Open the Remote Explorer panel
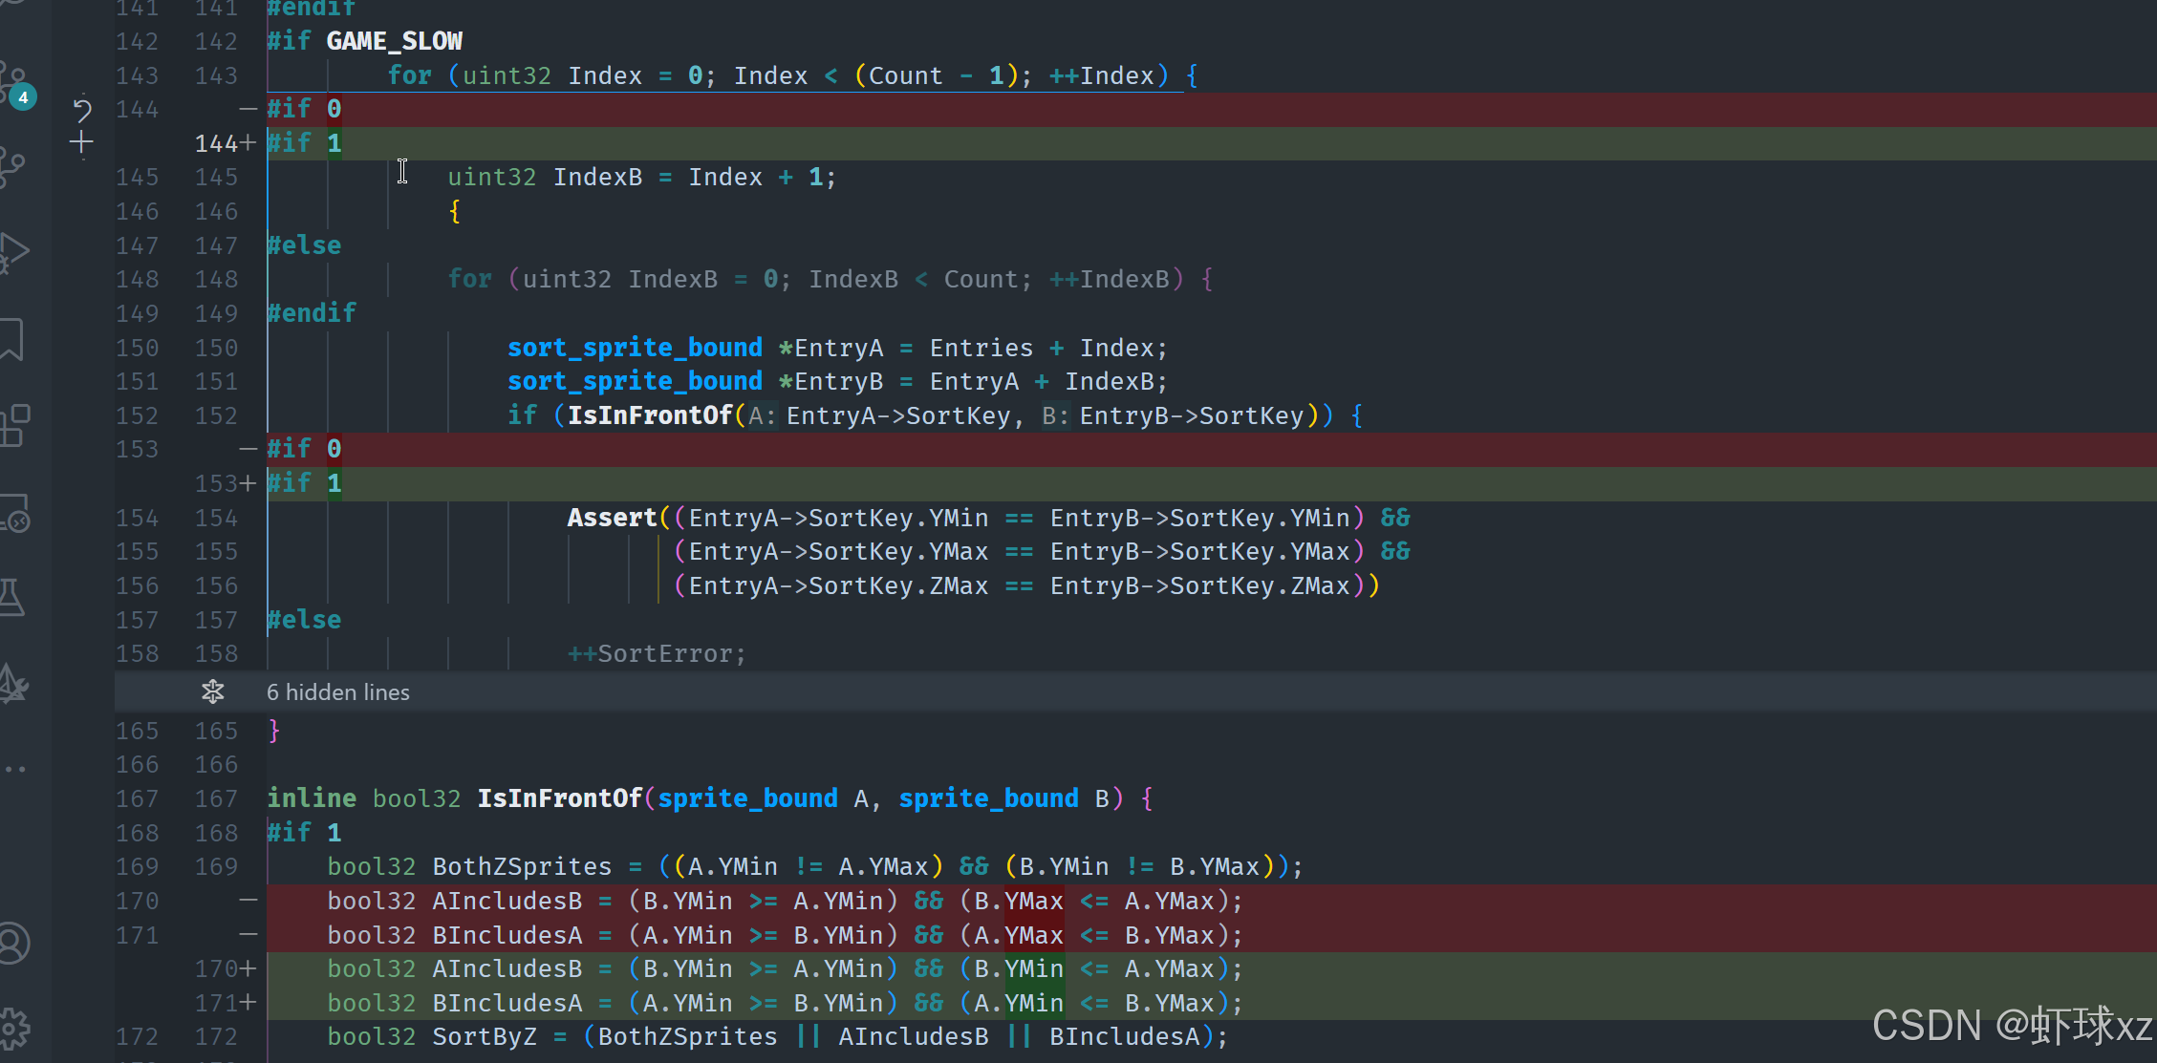Viewport: 2157px width, 1063px height. [x=13, y=513]
